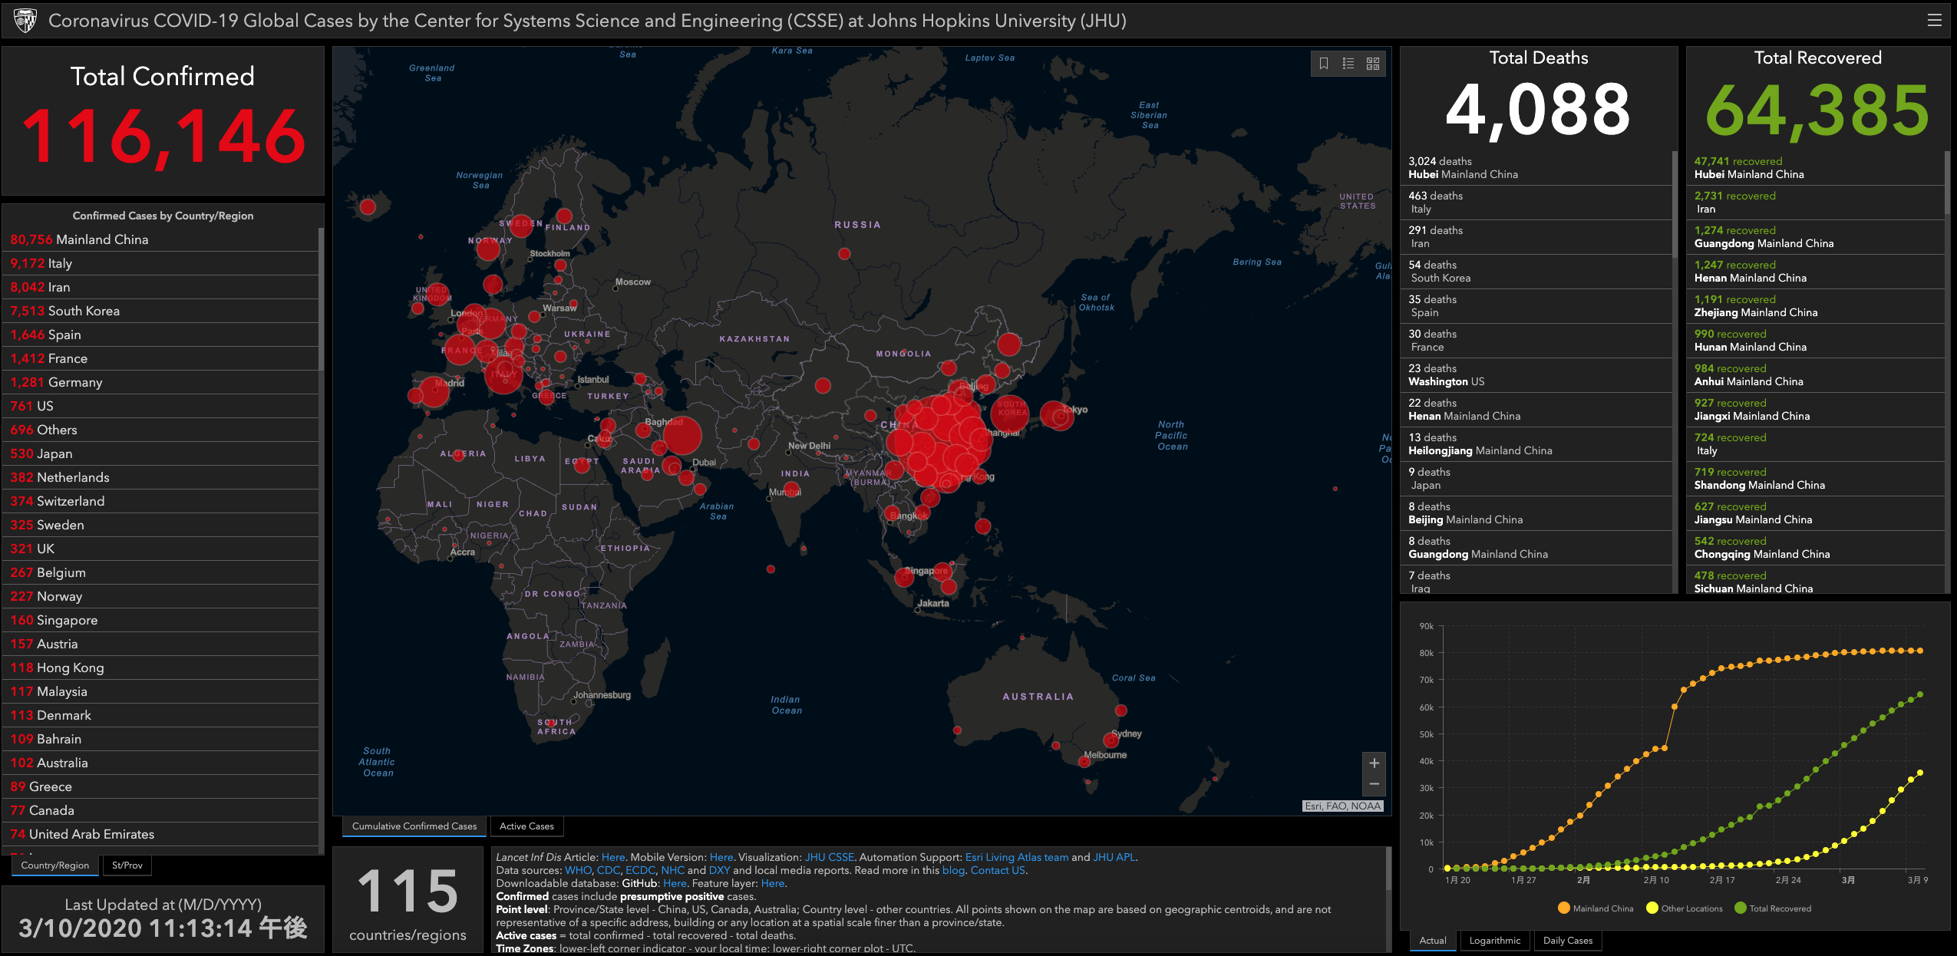Click the South Korea circle on map

pyautogui.click(x=1010, y=413)
